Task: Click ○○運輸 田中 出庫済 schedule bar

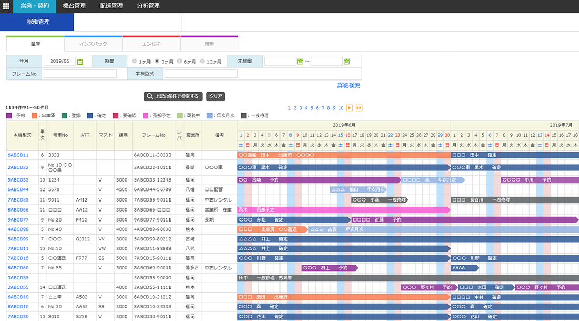Action: pyautogui.click(x=344, y=155)
